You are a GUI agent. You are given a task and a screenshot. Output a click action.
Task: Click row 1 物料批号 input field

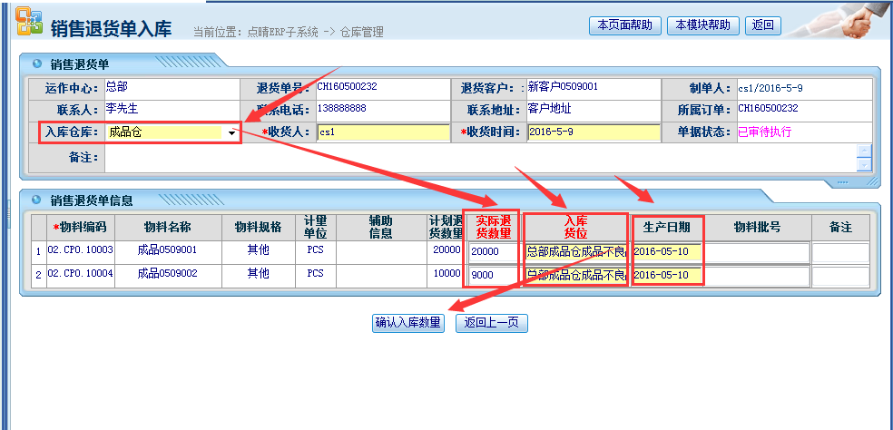click(x=757, y=252)
